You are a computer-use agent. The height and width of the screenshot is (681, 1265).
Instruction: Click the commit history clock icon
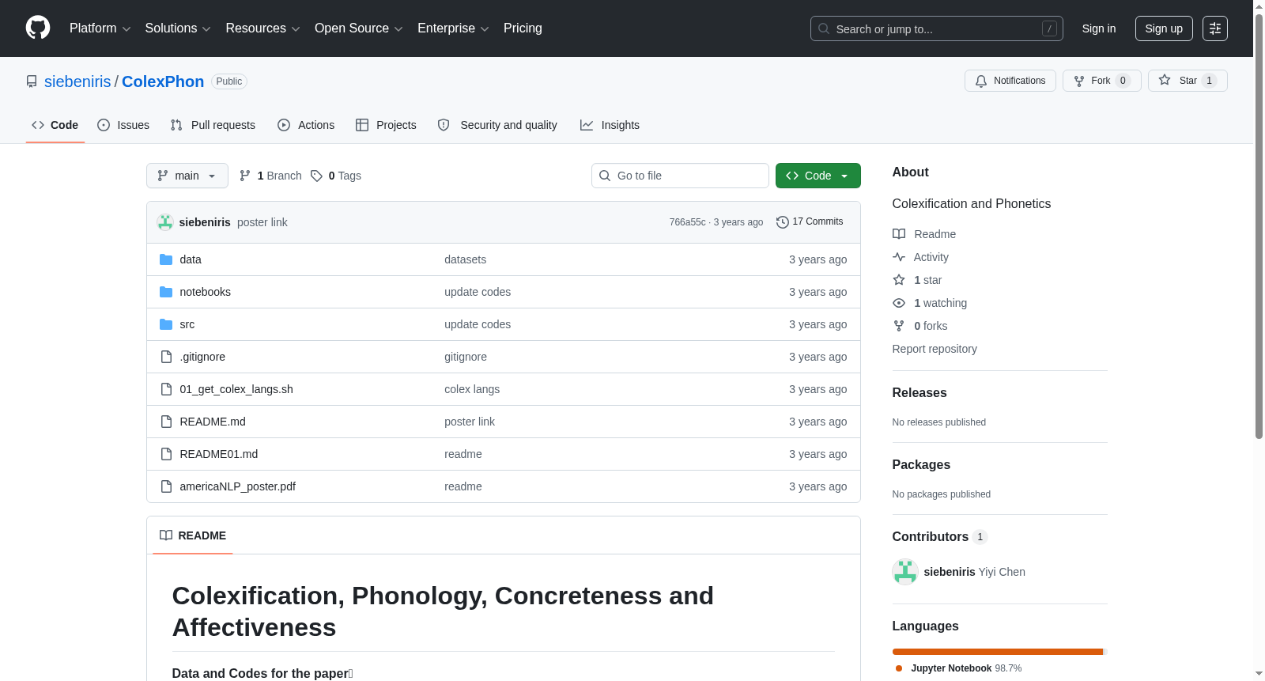tap(783, 222)
